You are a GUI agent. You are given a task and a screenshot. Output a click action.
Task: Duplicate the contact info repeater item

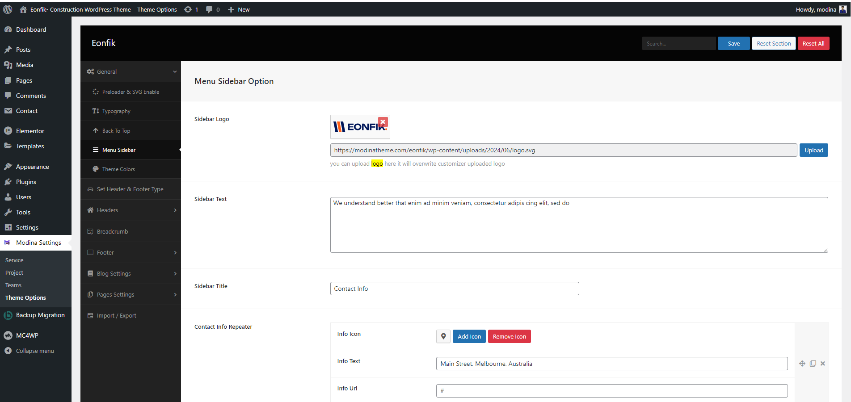(x=813, y=364)
